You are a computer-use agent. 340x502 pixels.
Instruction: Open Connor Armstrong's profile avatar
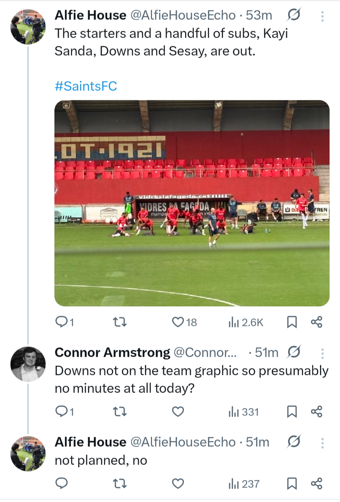point(28,364)
